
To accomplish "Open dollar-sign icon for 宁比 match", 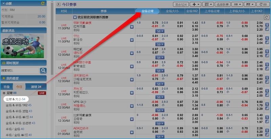I will (x=267, y=38).
